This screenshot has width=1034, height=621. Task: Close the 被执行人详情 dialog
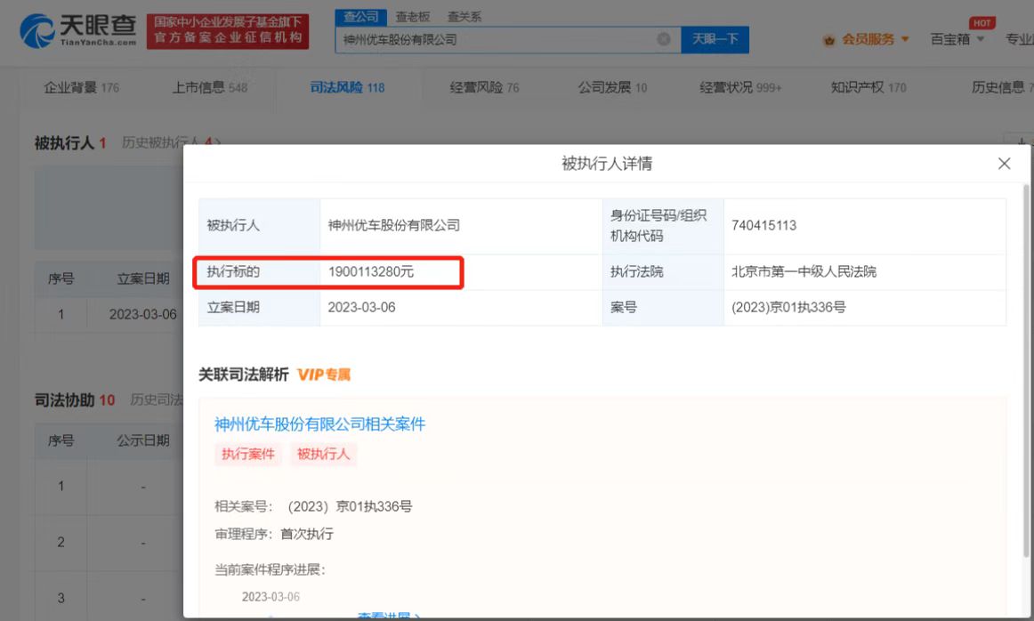tap(1004, 164)
